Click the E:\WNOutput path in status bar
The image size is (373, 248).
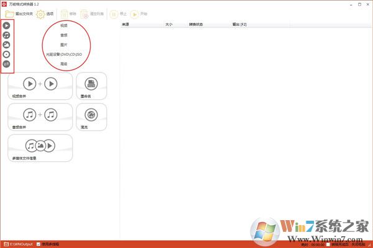pos(21,244)
